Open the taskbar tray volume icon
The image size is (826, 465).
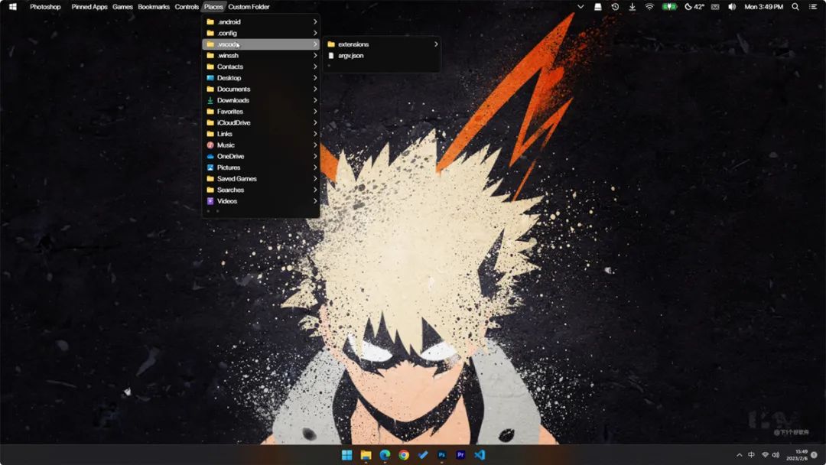click(x=776, y=455)
